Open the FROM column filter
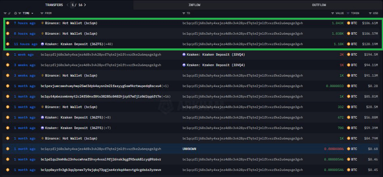383x177 pixels. click(x=42, y=13)
